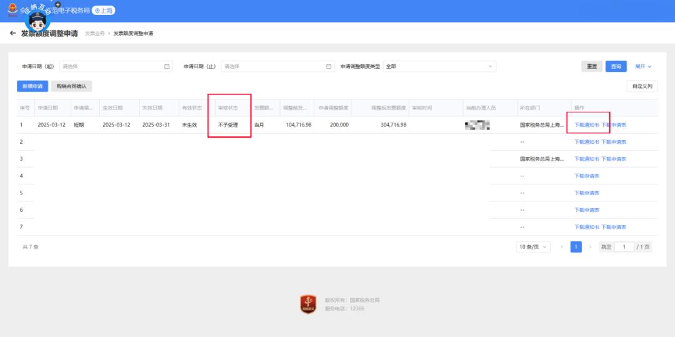The height and width of the screenshot is (337, 675).
Task: Open the police mascot assistant avatar
Action: [37, 19]
